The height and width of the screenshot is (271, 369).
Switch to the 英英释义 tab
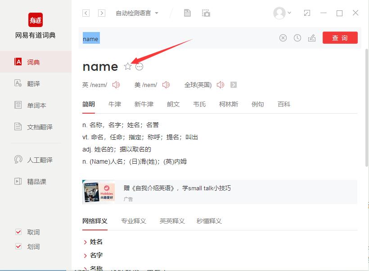172,221
